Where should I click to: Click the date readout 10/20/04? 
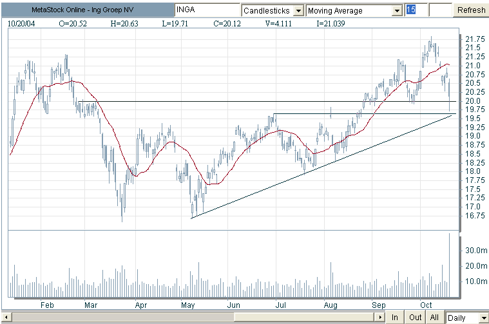pyautogui.click(x=21, y=24)
